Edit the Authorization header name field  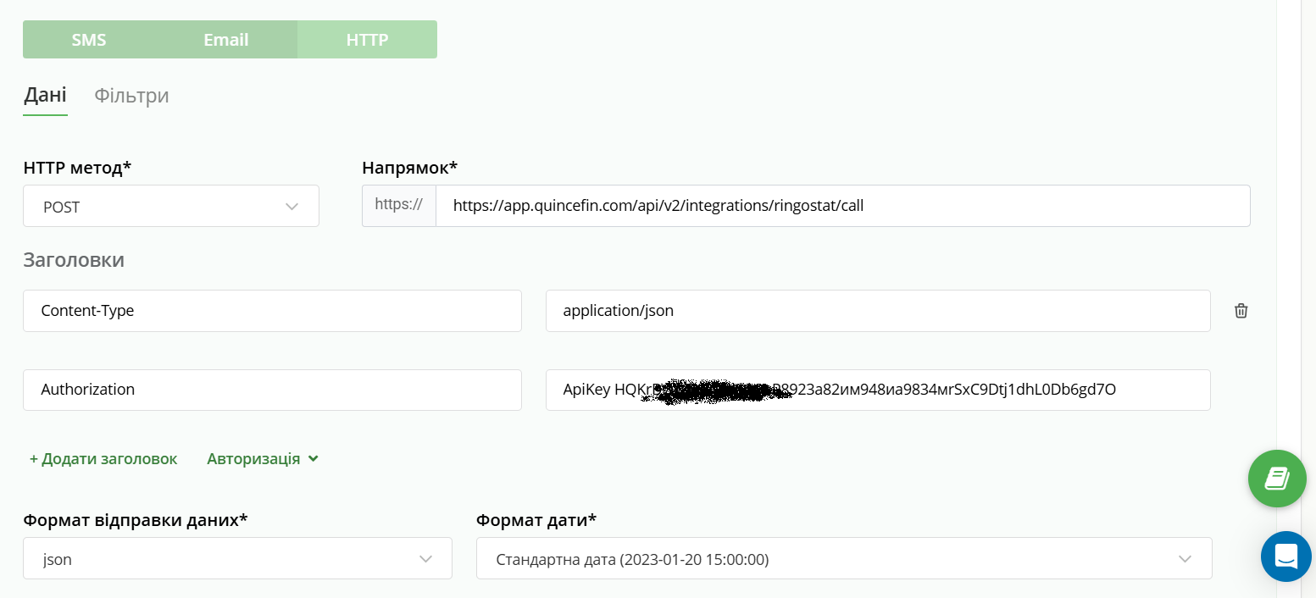pyautogui.click(x=272, y=390)
